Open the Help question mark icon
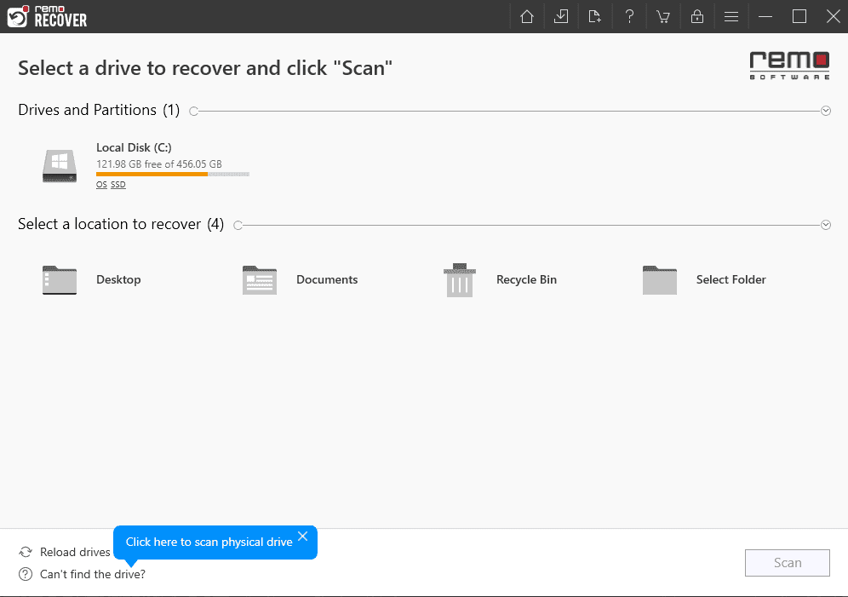The width and height of the screenshot is (848, 597). tap(629, 17)
